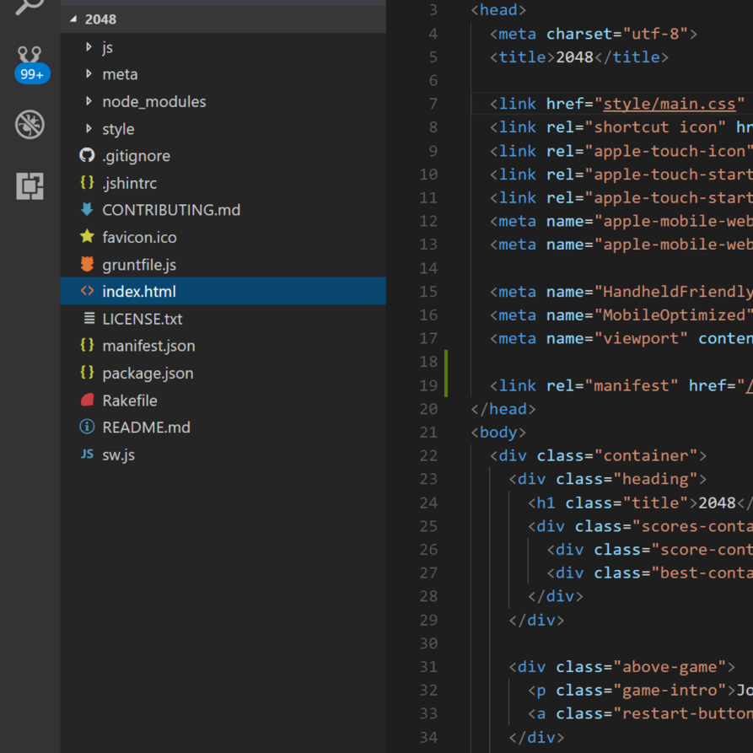Collapse the 2048 root folder
Screen dimensions: 753x753
click(x=73, y=19)
